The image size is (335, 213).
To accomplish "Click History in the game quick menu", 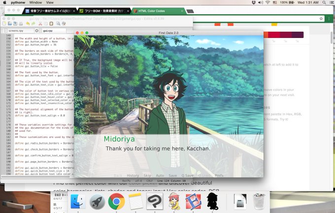I will pos(133,176).
